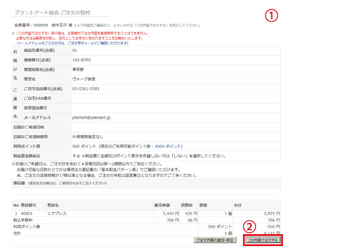Click the 4000 ポイント available points text
This screenshot has width=357, height=252.
coord(168,146)
